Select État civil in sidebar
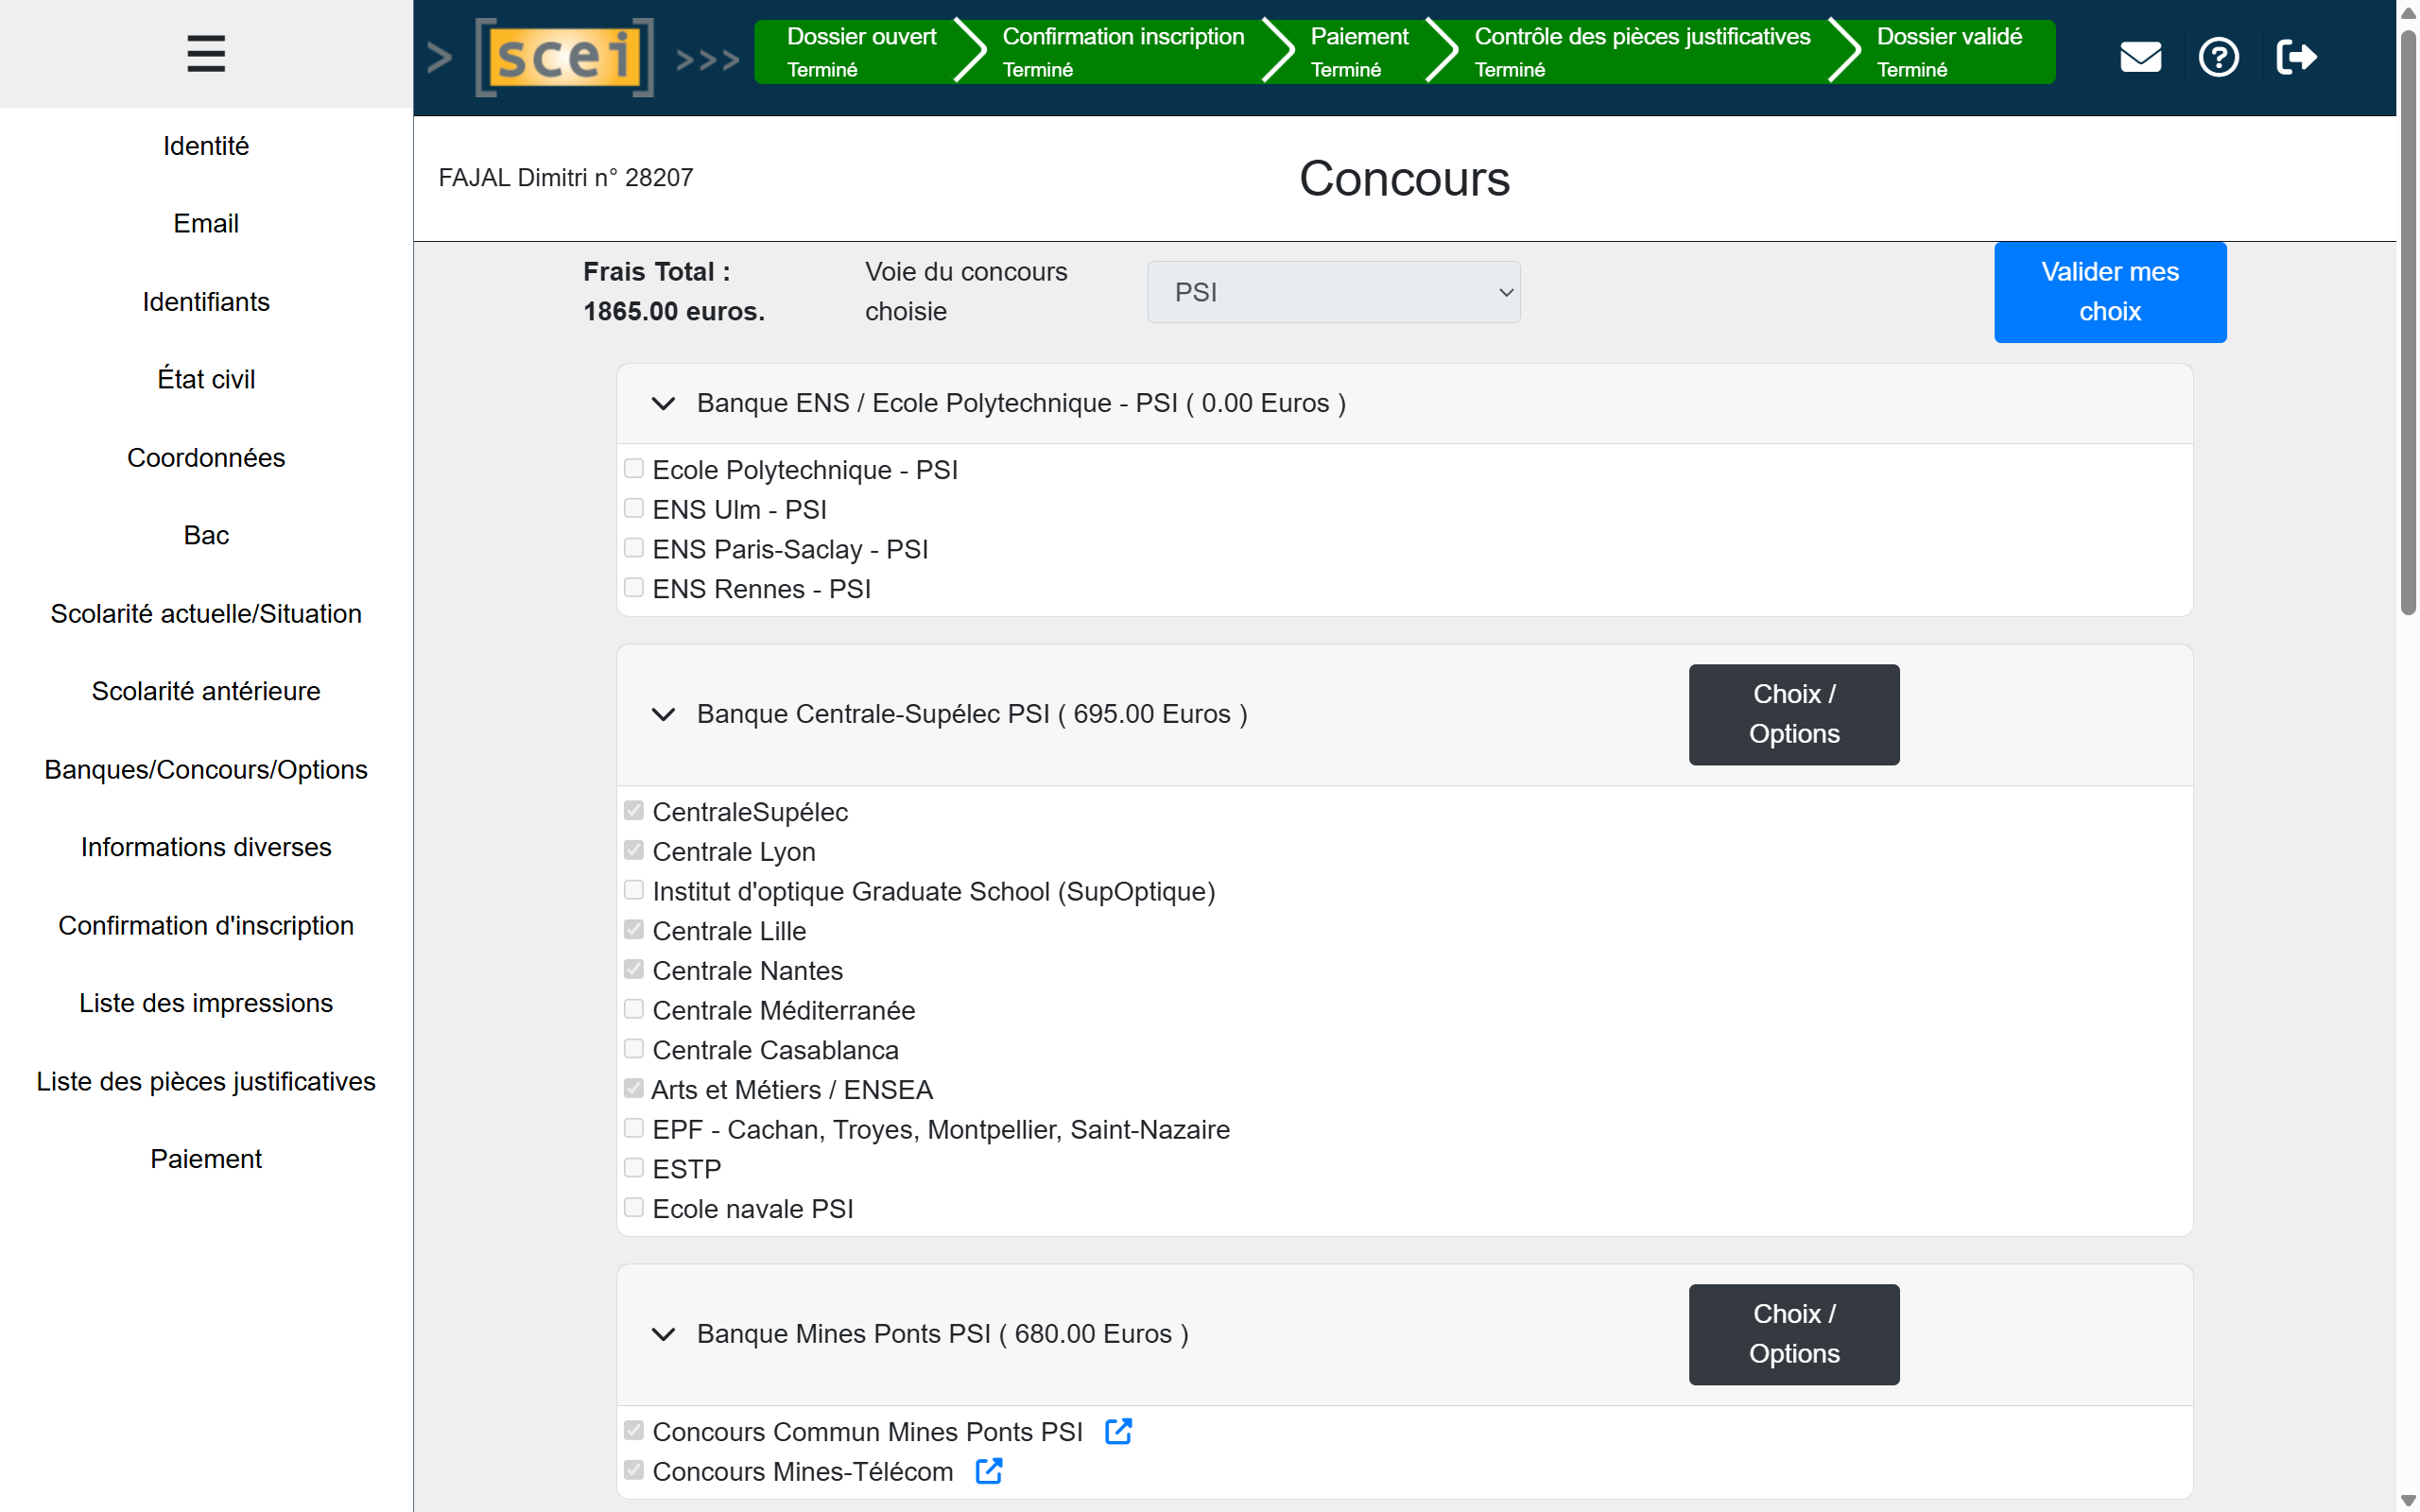 206,379
